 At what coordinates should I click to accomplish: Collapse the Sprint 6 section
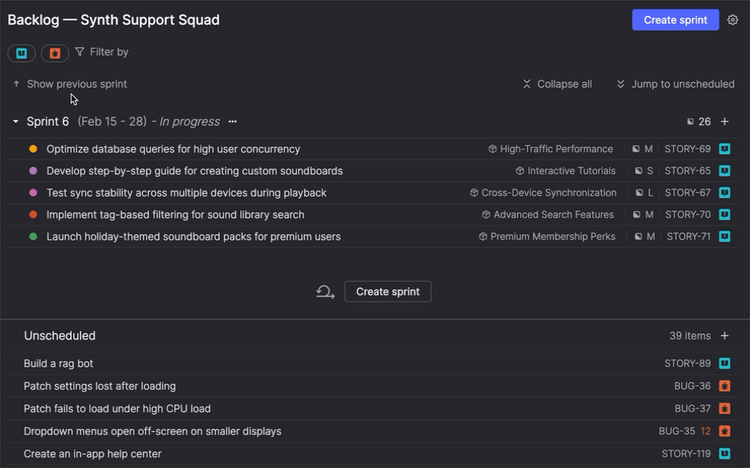point(16,122)
